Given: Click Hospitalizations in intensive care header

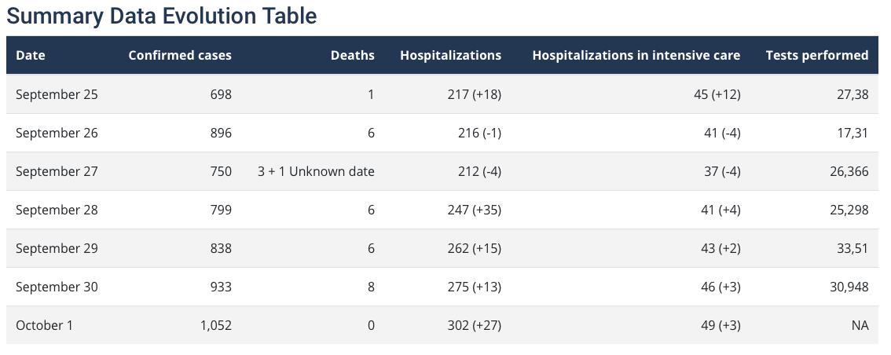Looking at the screenshot, I should coord(636,55).
